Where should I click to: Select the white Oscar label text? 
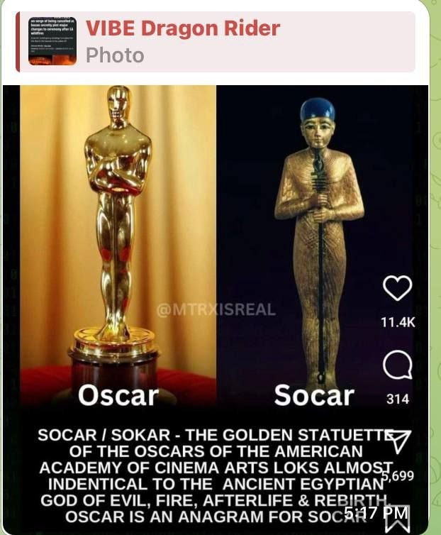(118, 395)
